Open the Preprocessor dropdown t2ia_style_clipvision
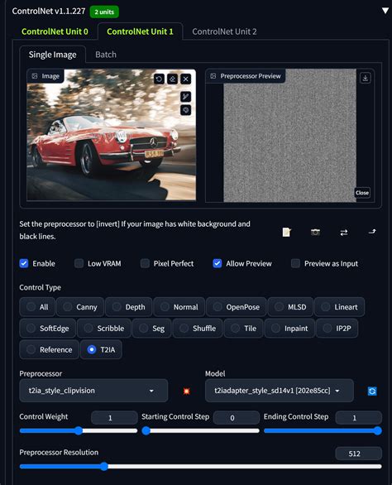 coord(93,391)
